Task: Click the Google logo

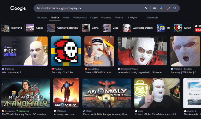Action: click(18, 8)
